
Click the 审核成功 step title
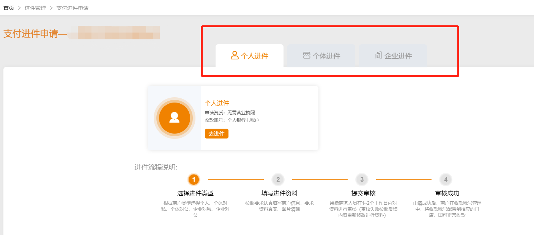click(447, 193)
